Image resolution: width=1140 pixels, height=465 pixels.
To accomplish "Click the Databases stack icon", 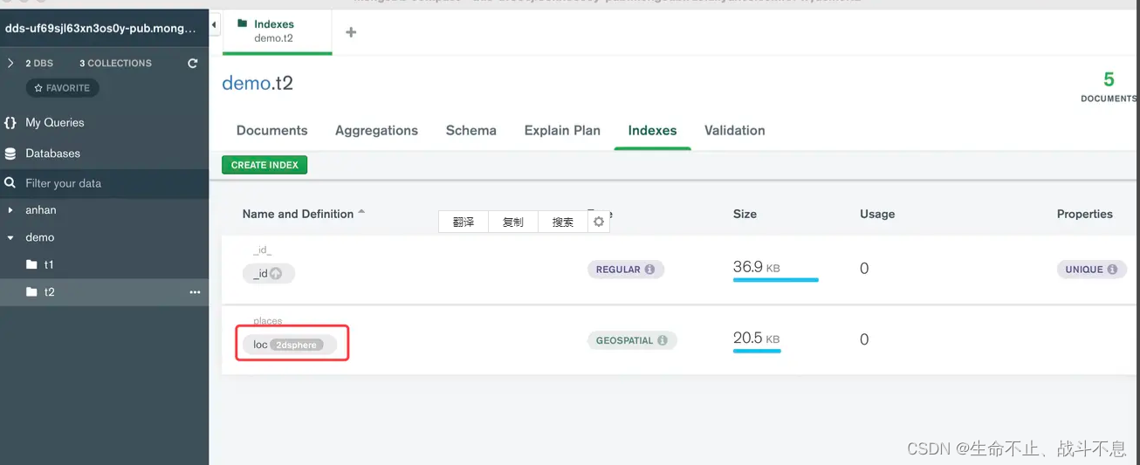I will coord(10,153).
